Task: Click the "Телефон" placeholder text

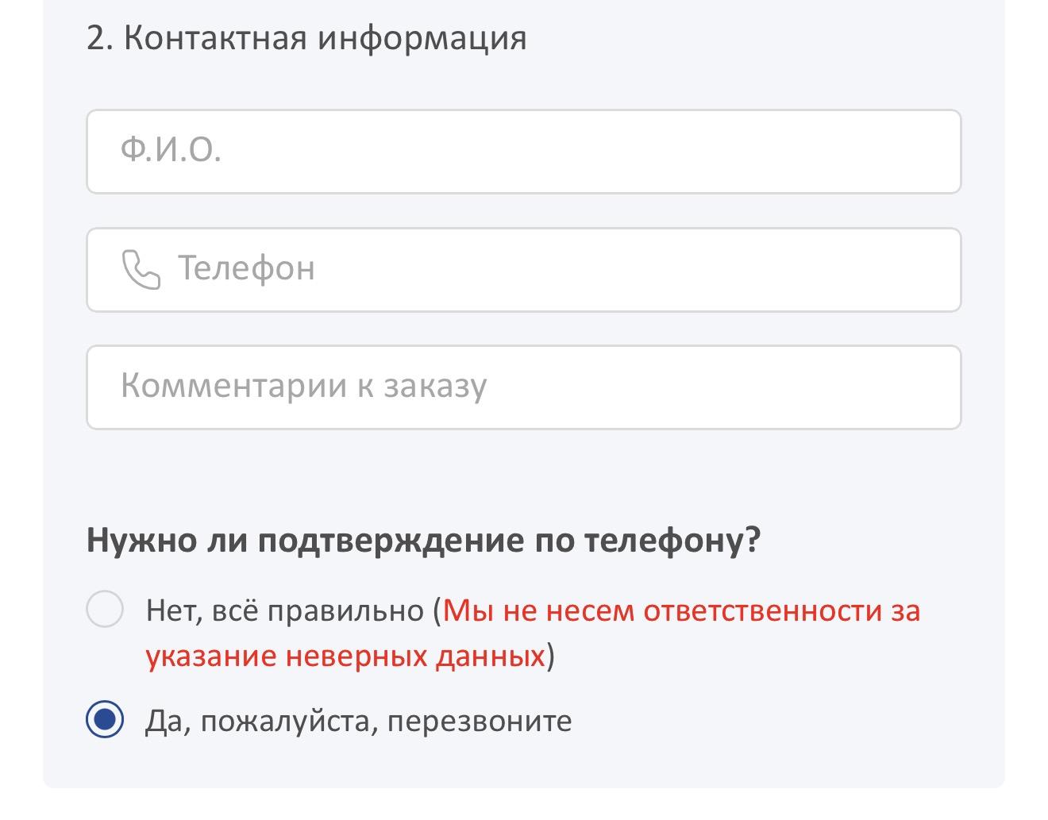Action: [246, 268]
